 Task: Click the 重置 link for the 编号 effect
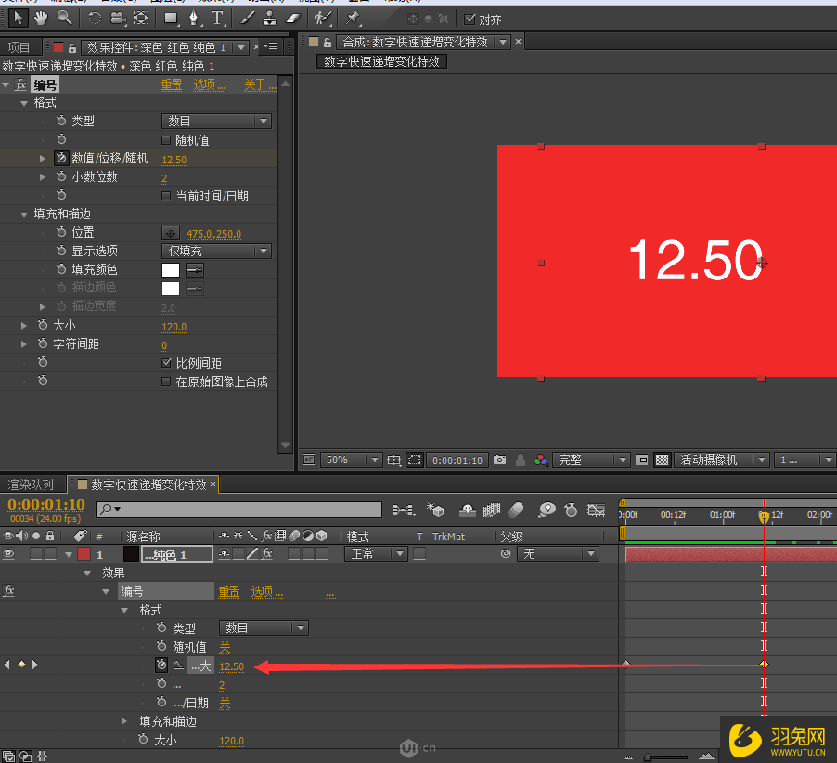[x=171, y=84]
